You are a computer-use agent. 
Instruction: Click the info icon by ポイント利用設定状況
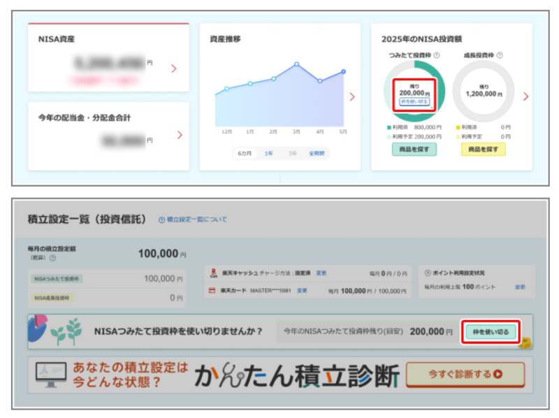pos(427,273)
